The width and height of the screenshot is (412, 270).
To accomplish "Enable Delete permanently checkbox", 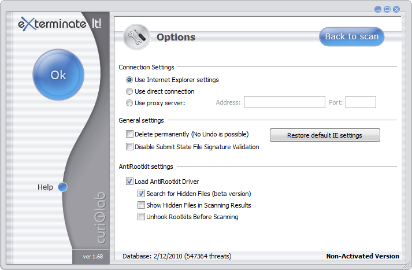I will pyautogui.click(x=129, y=134).
